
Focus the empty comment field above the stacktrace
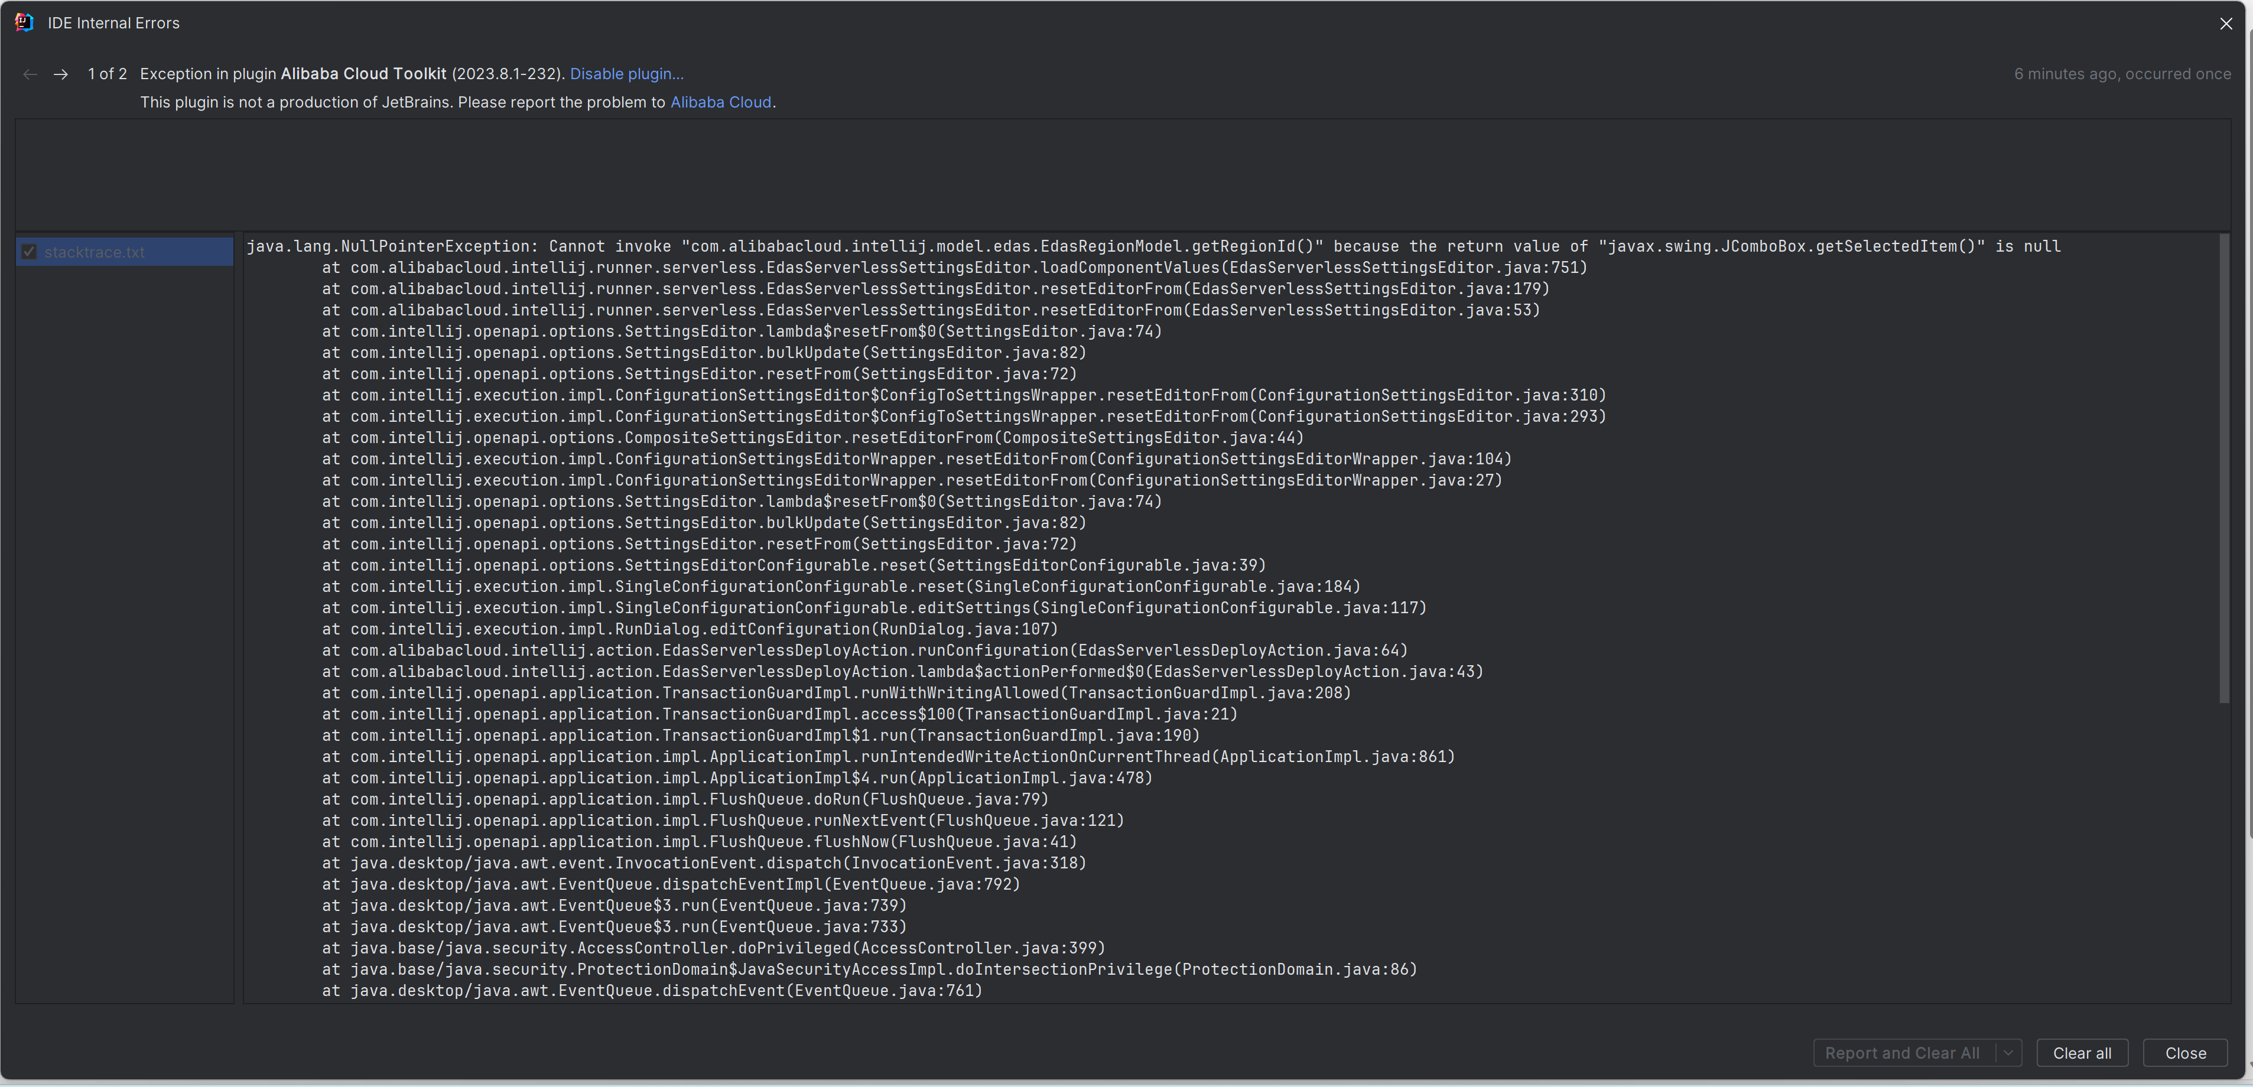point(1121,174)
